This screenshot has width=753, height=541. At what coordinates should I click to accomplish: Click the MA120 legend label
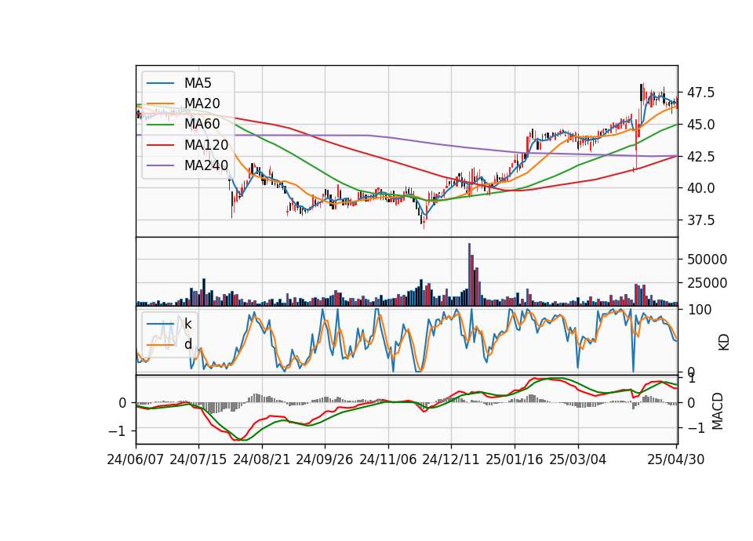206,145
